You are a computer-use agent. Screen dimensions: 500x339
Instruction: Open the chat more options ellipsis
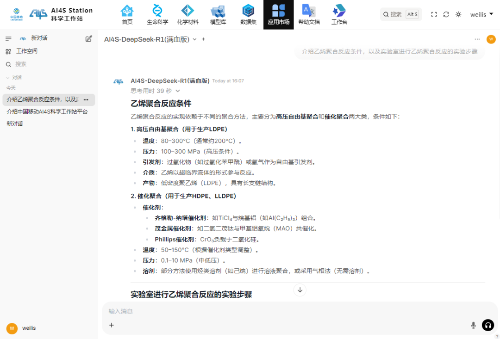[477, 39]
